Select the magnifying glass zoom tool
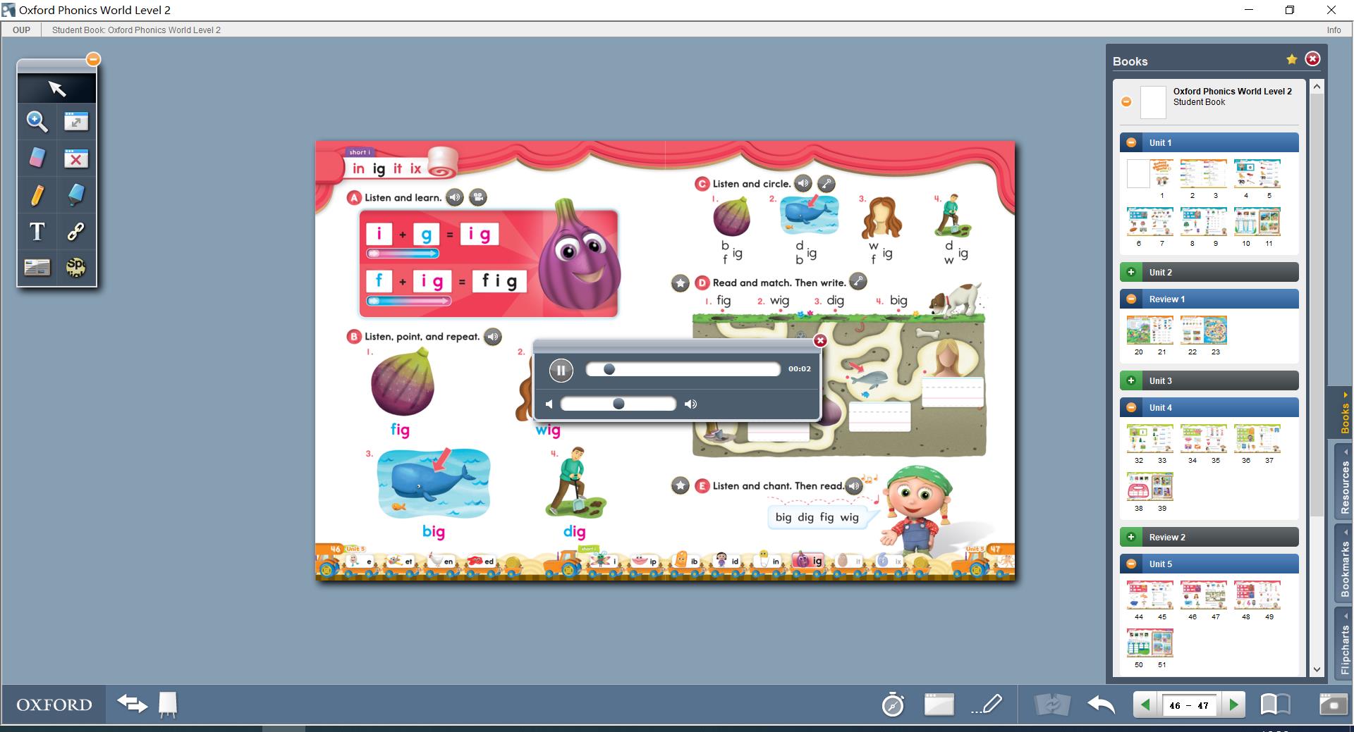Image resolution: width=1354 pixels, height=732 pixels. pos(37,122)
